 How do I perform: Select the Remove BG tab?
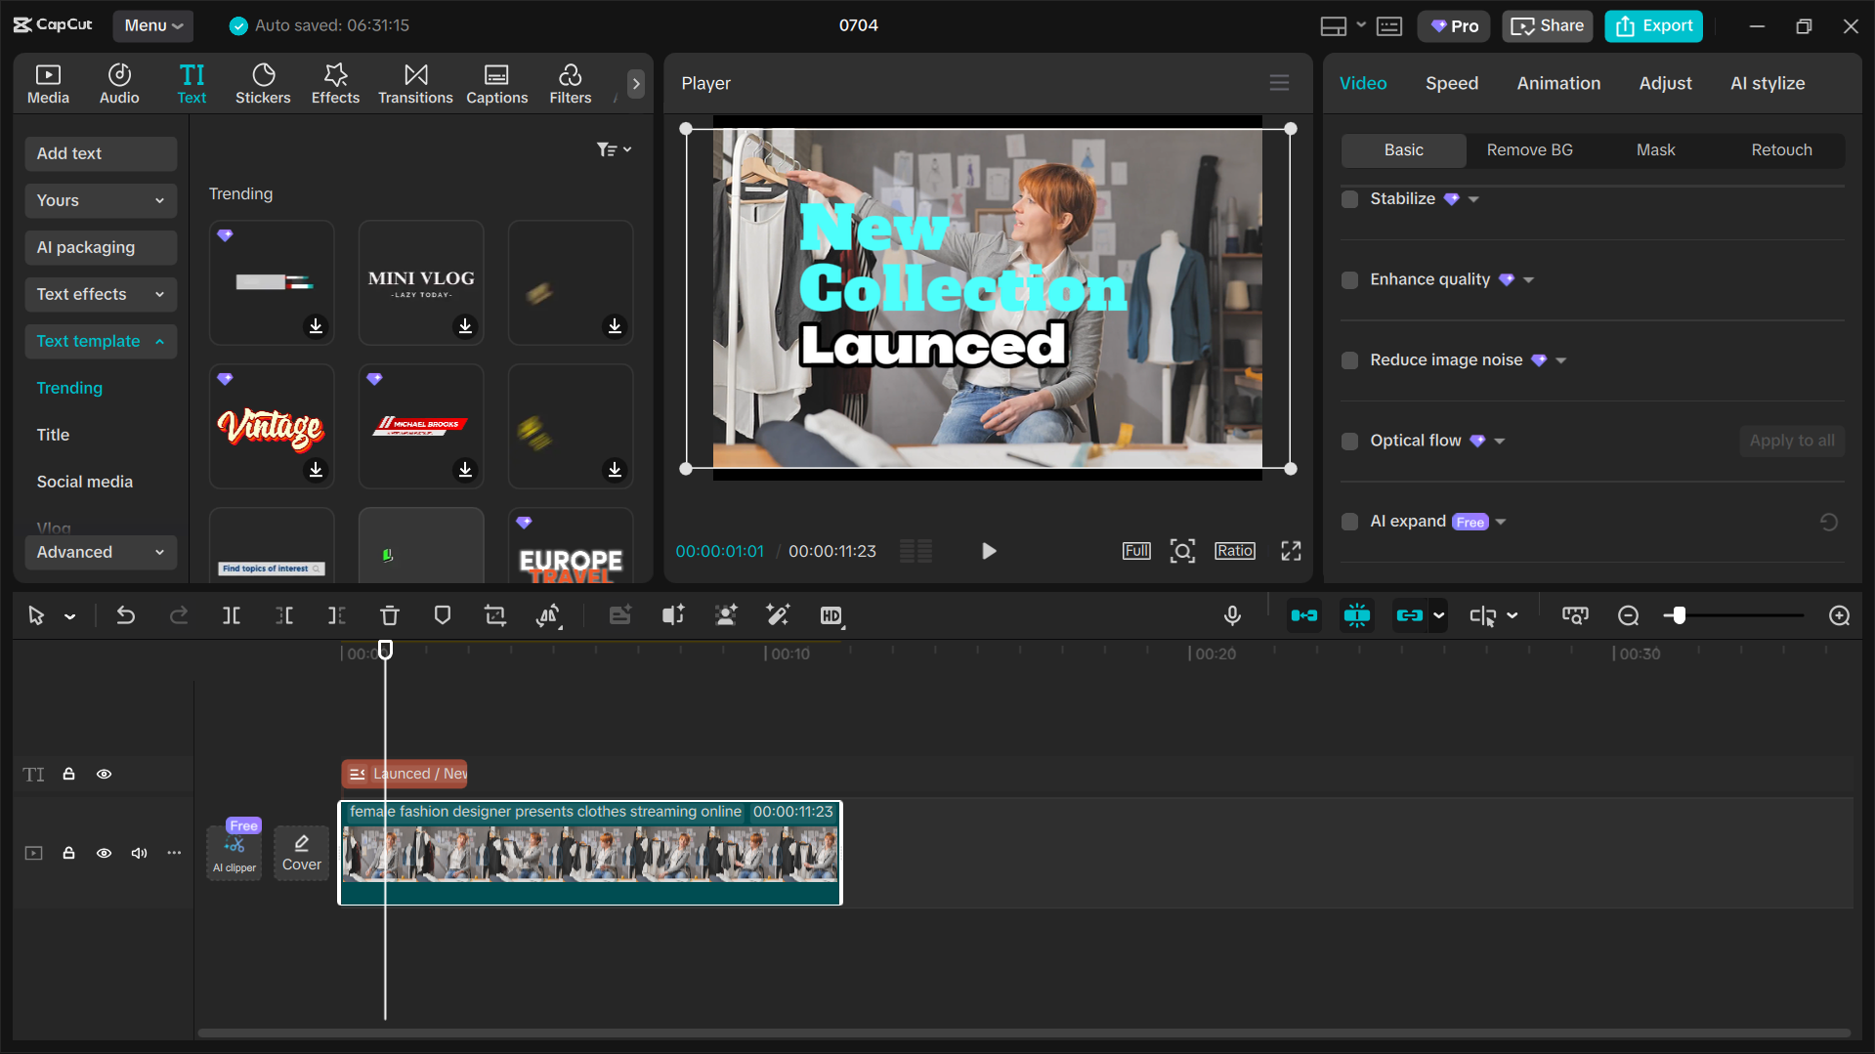coord(1529,149)
